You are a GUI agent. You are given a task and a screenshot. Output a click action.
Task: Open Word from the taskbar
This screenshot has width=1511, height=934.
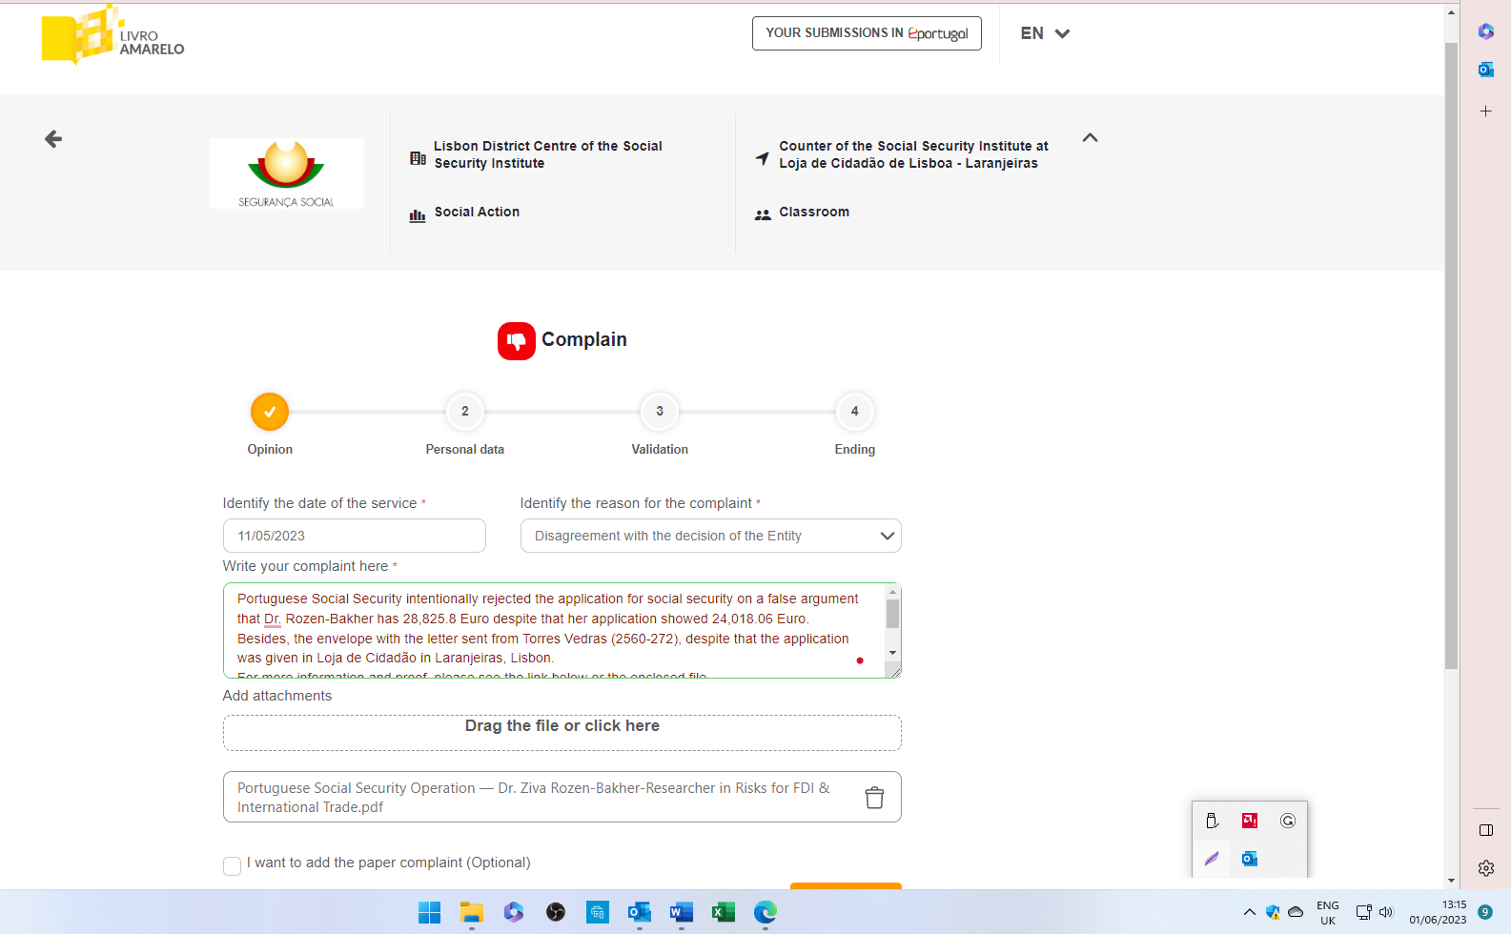click(x=682, y=912)
